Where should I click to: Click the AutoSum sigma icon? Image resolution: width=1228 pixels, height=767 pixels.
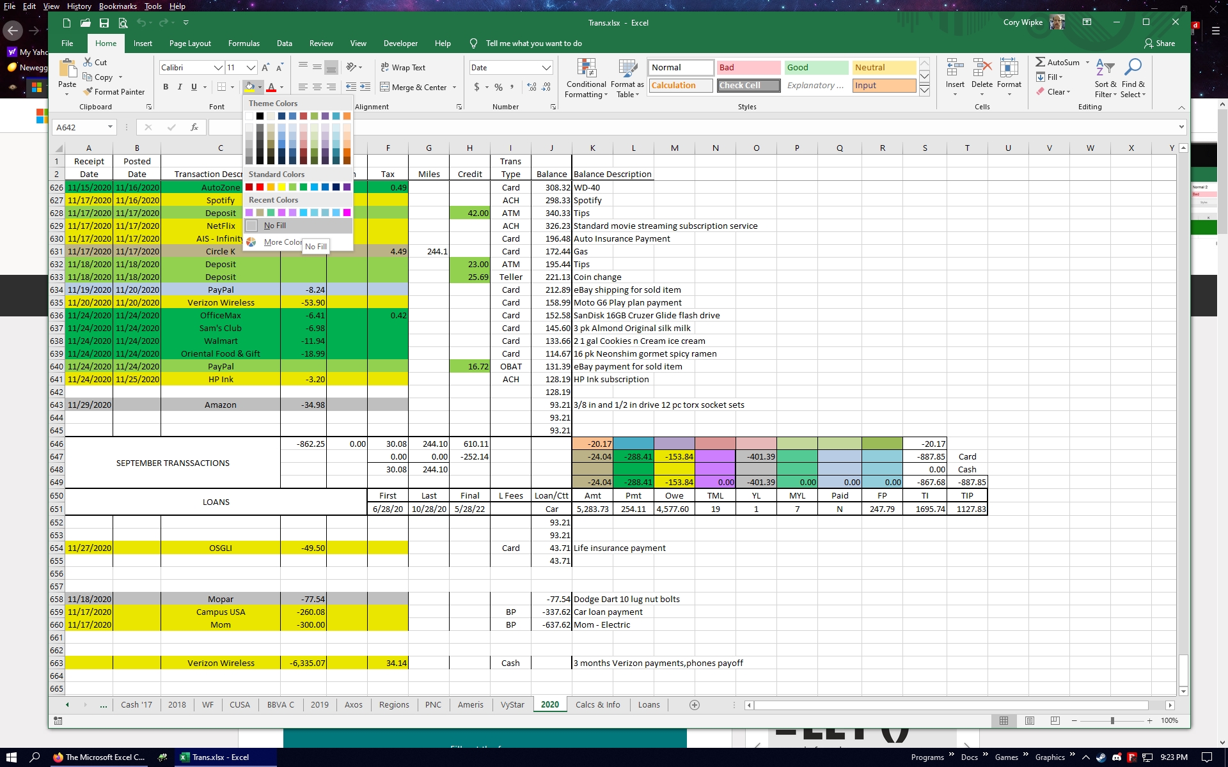1041,62
